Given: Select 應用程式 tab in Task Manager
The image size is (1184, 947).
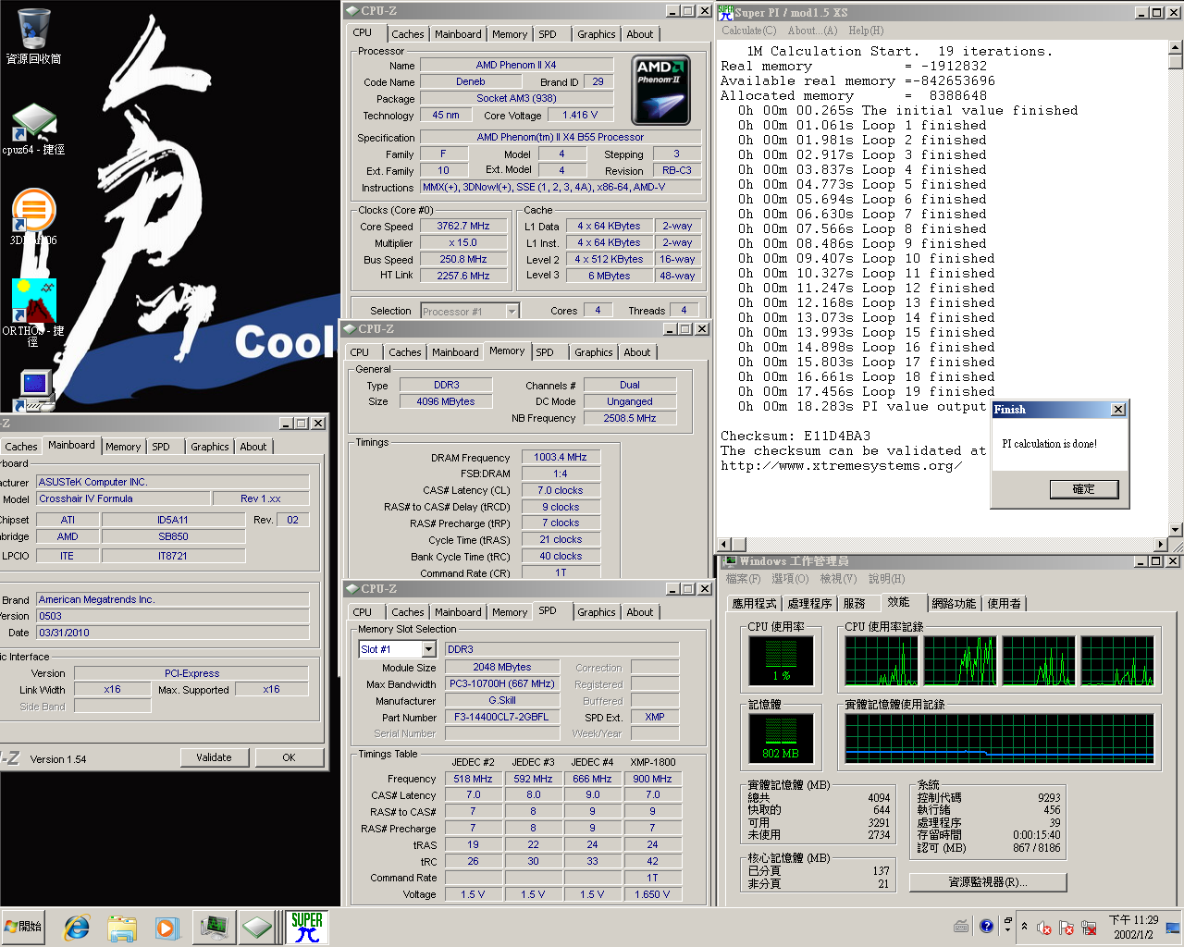Looking at the screenshot, I should [x=755, y=603].
